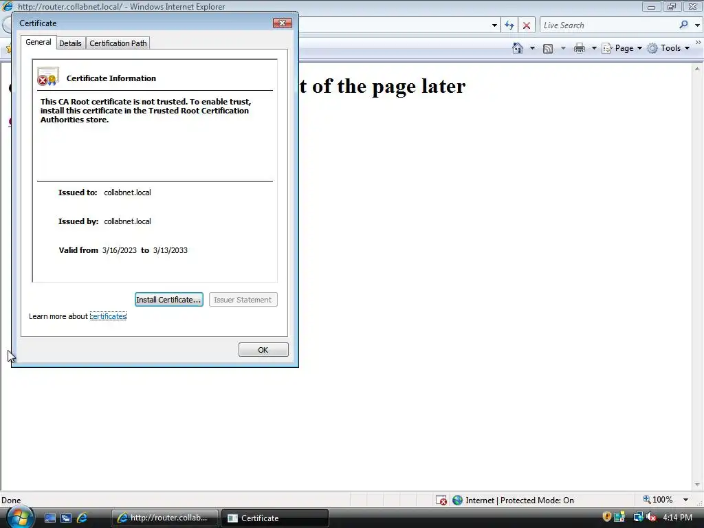Click the Internet Explorer title bar logo
The width and height of the screenshot is (704, 528).
coord(8,6)
